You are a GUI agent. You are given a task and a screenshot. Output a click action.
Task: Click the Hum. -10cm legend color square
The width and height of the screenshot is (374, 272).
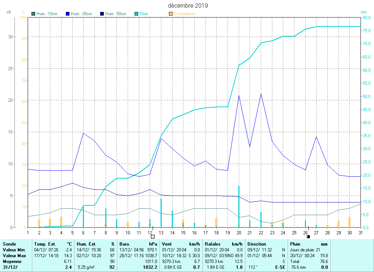(34, 14)
